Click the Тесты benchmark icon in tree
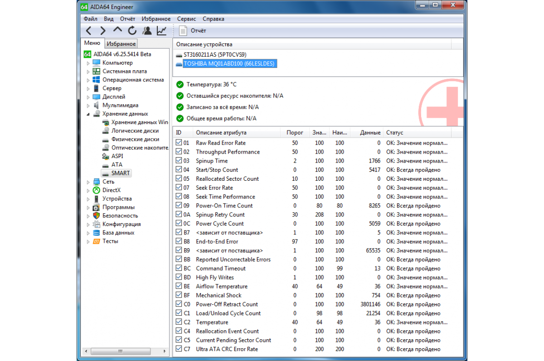 (97, 241)
